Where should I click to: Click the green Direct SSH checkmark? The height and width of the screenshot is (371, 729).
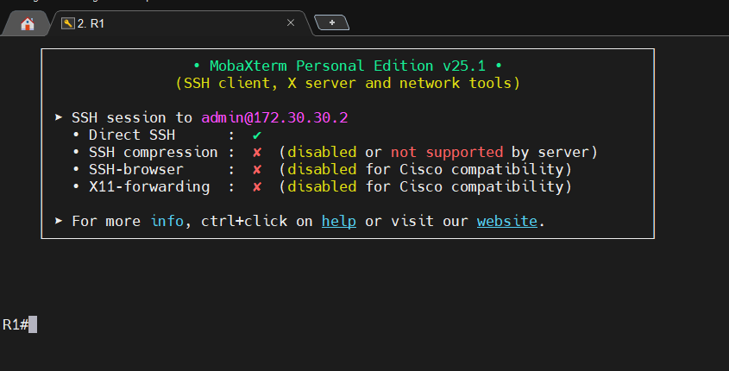pos(256,135)
